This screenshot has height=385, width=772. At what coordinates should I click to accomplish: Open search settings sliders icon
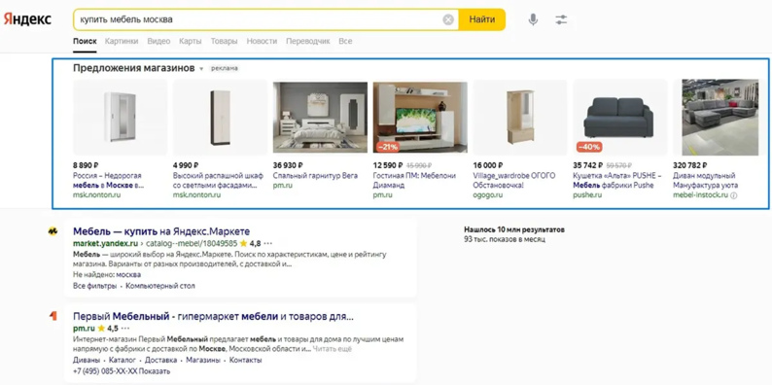tap(561, 19)
